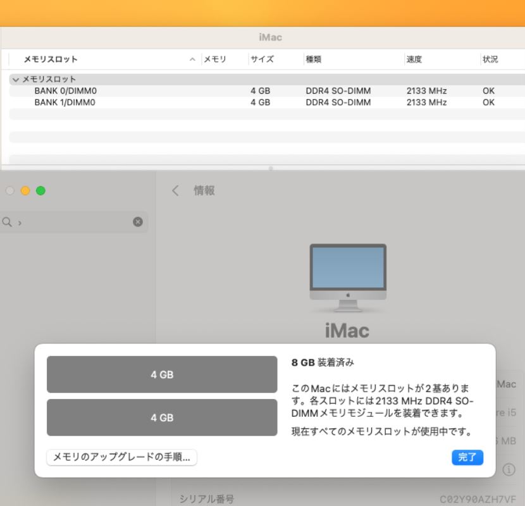Click the 現在すべてのメモリスロットが使用中です text
Viewport: 525px width, 506px height.
[x=381, y=431]
